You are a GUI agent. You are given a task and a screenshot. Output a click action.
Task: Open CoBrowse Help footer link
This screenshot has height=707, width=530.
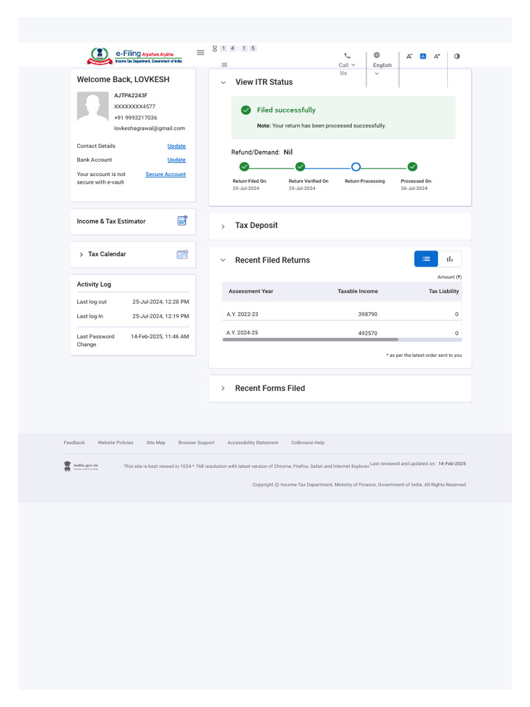pyautogui.click(x=308, y=443)
